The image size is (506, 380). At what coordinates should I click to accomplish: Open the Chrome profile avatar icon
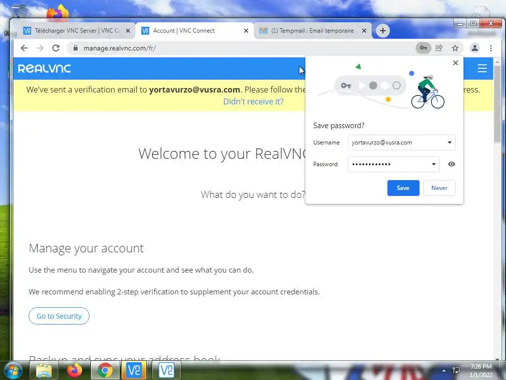(x=475, y=48)
